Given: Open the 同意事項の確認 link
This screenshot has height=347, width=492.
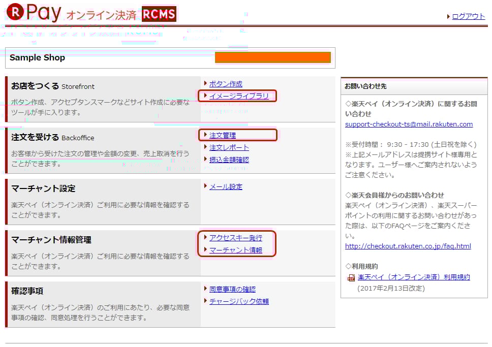Looking at the screenshot, I should click(x=232, y=289).
